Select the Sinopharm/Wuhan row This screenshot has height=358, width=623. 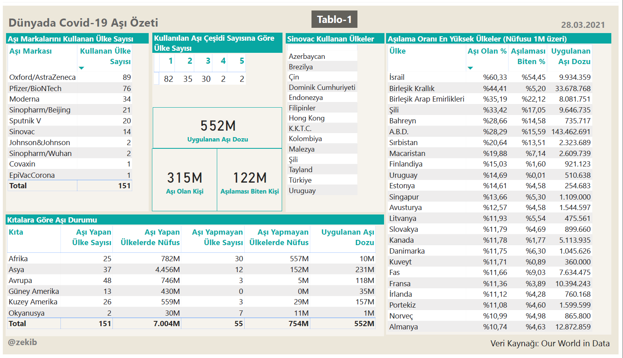(x=70, y=154)
